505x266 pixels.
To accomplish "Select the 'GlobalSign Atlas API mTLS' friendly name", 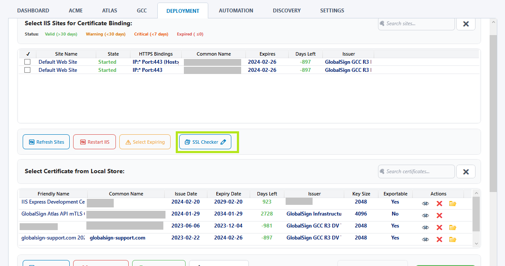I will (53, 214).
